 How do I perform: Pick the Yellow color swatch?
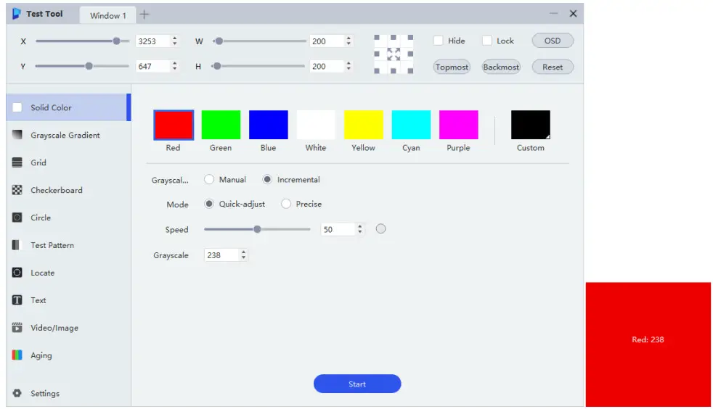click(x=363, y=125)
